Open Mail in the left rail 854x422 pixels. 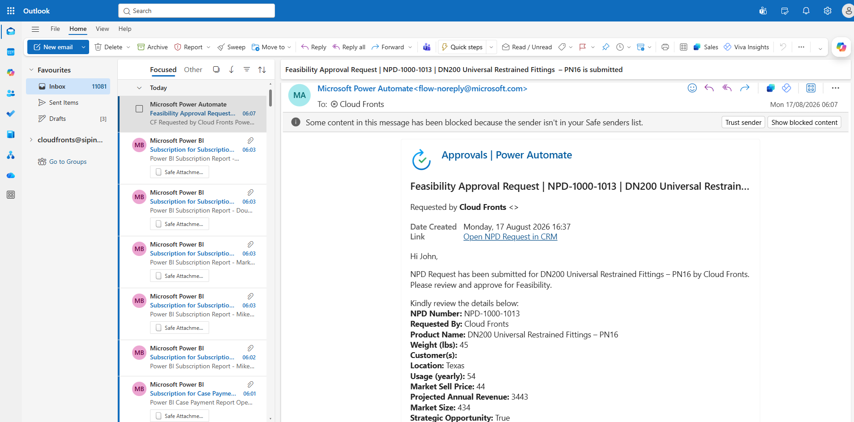pos(11,31)
